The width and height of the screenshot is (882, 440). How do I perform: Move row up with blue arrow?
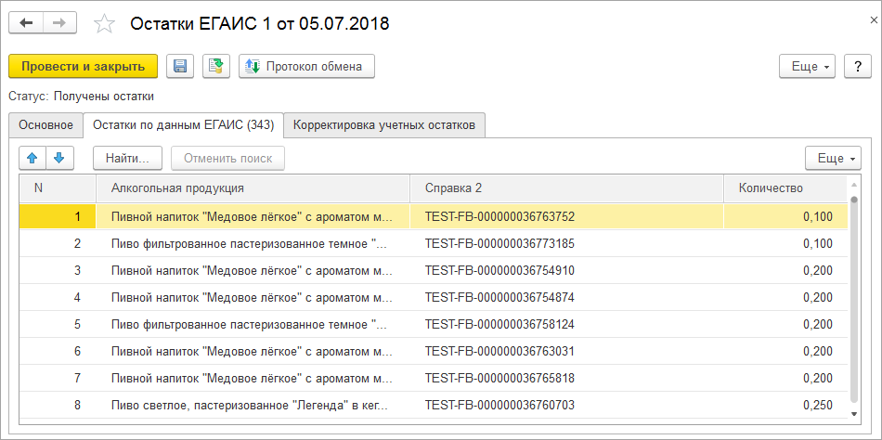click(32, 158)
